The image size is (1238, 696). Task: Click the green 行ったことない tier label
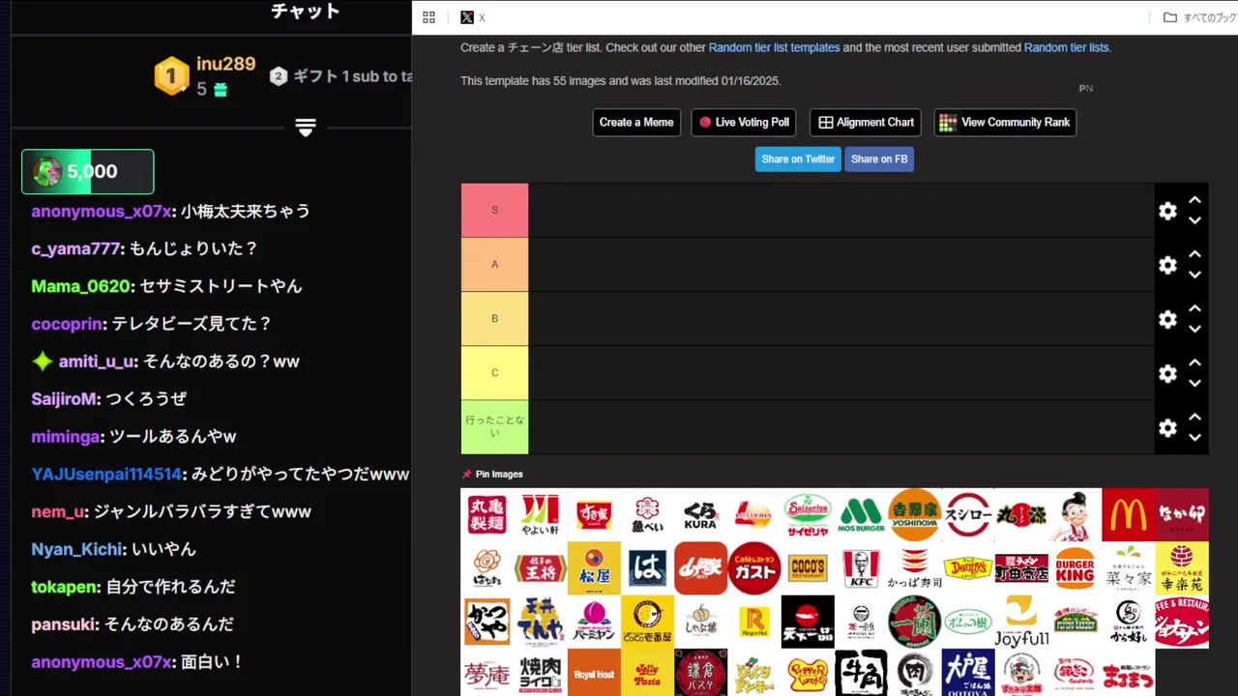[x=494, y=426]
